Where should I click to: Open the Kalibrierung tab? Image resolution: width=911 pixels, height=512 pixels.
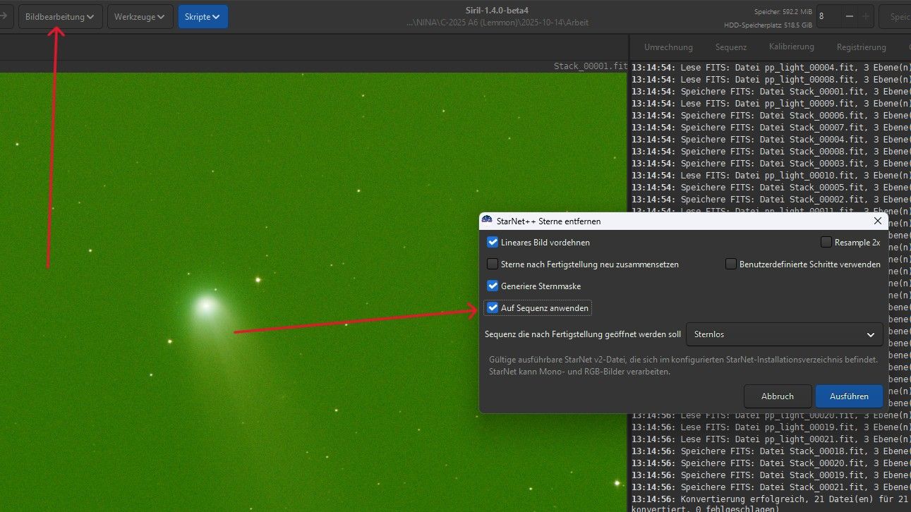[x=791, y=47]
